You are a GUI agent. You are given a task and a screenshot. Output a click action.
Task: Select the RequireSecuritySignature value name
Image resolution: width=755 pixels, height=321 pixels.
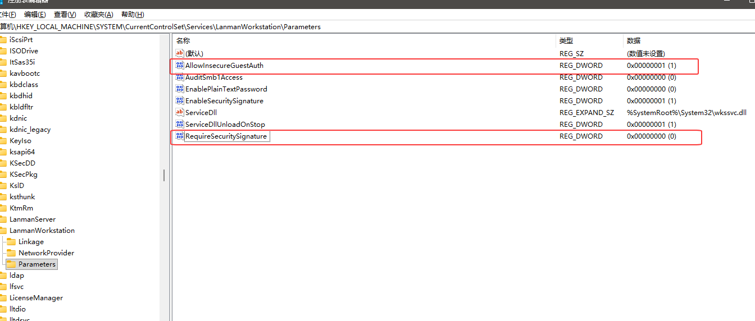point(226,136)
